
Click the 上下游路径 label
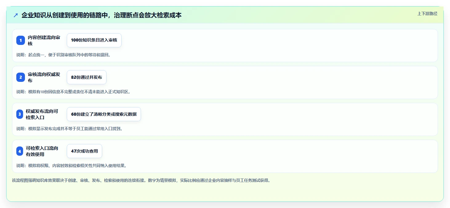(x=427, y=14)
